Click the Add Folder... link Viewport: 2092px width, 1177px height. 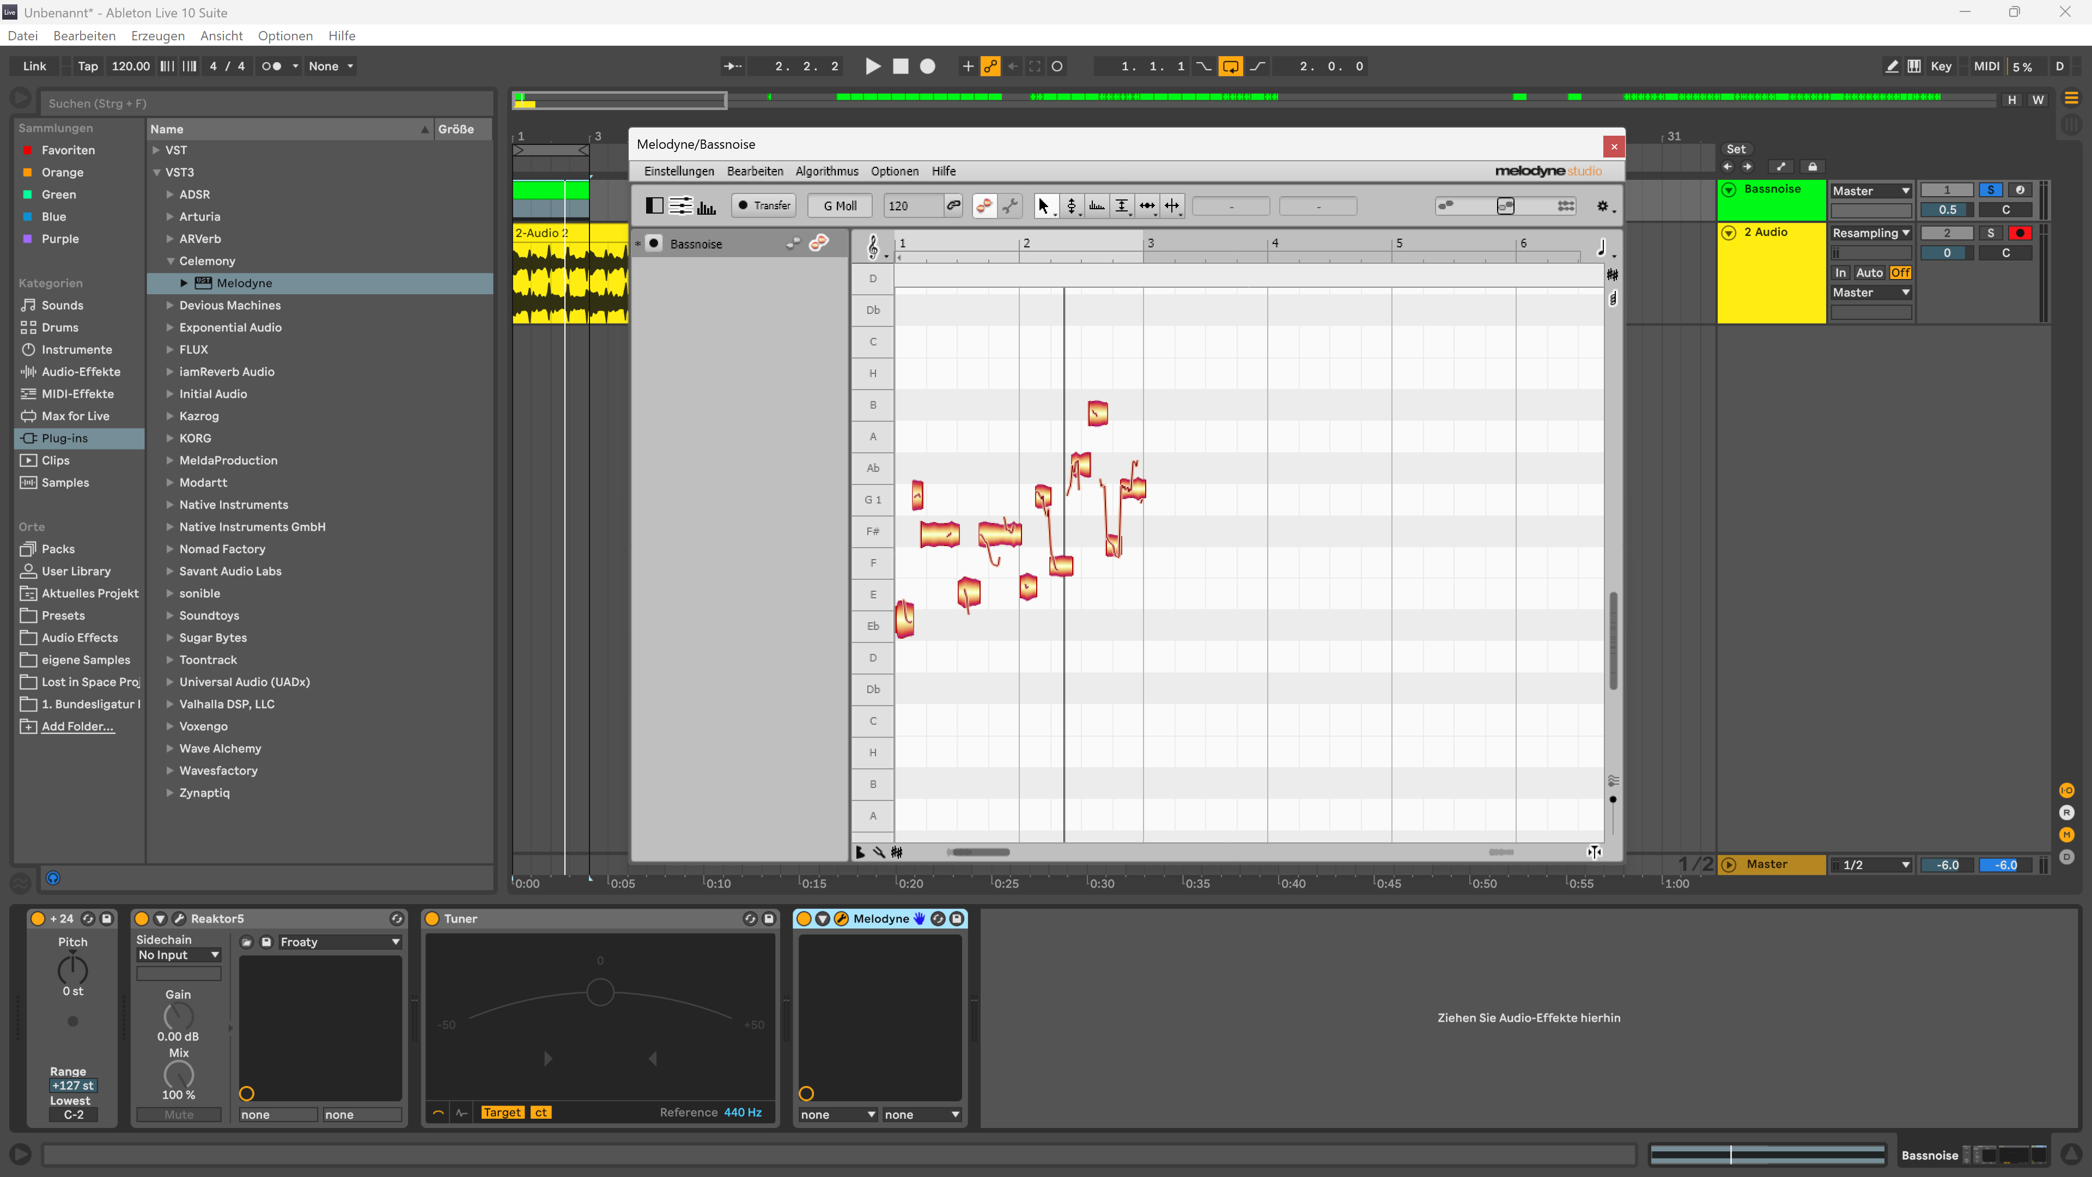coord(78,726)
